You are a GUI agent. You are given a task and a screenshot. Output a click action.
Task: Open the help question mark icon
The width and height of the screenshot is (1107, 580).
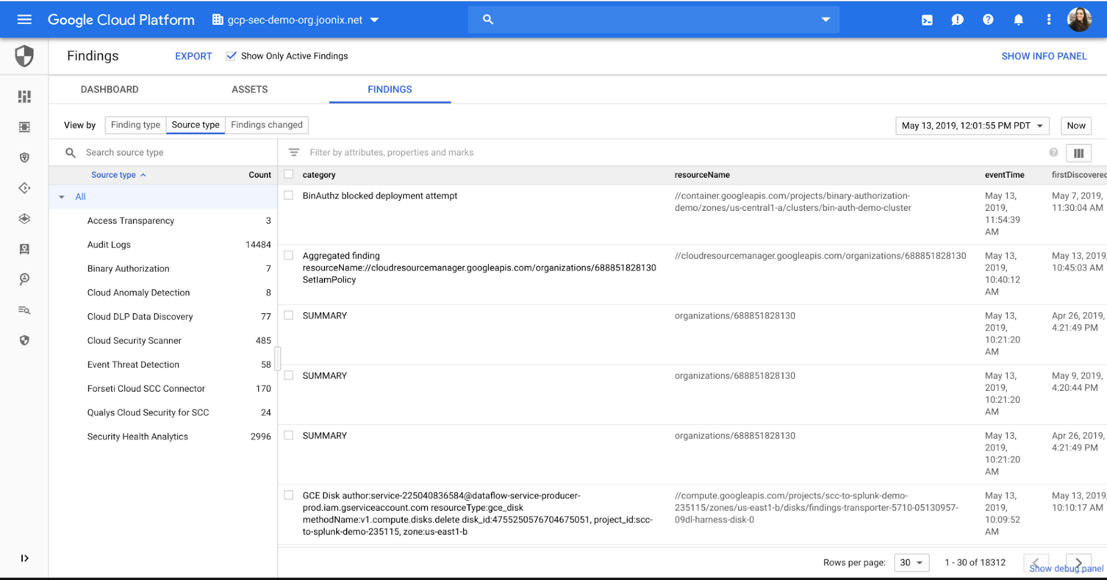(988, 20)
